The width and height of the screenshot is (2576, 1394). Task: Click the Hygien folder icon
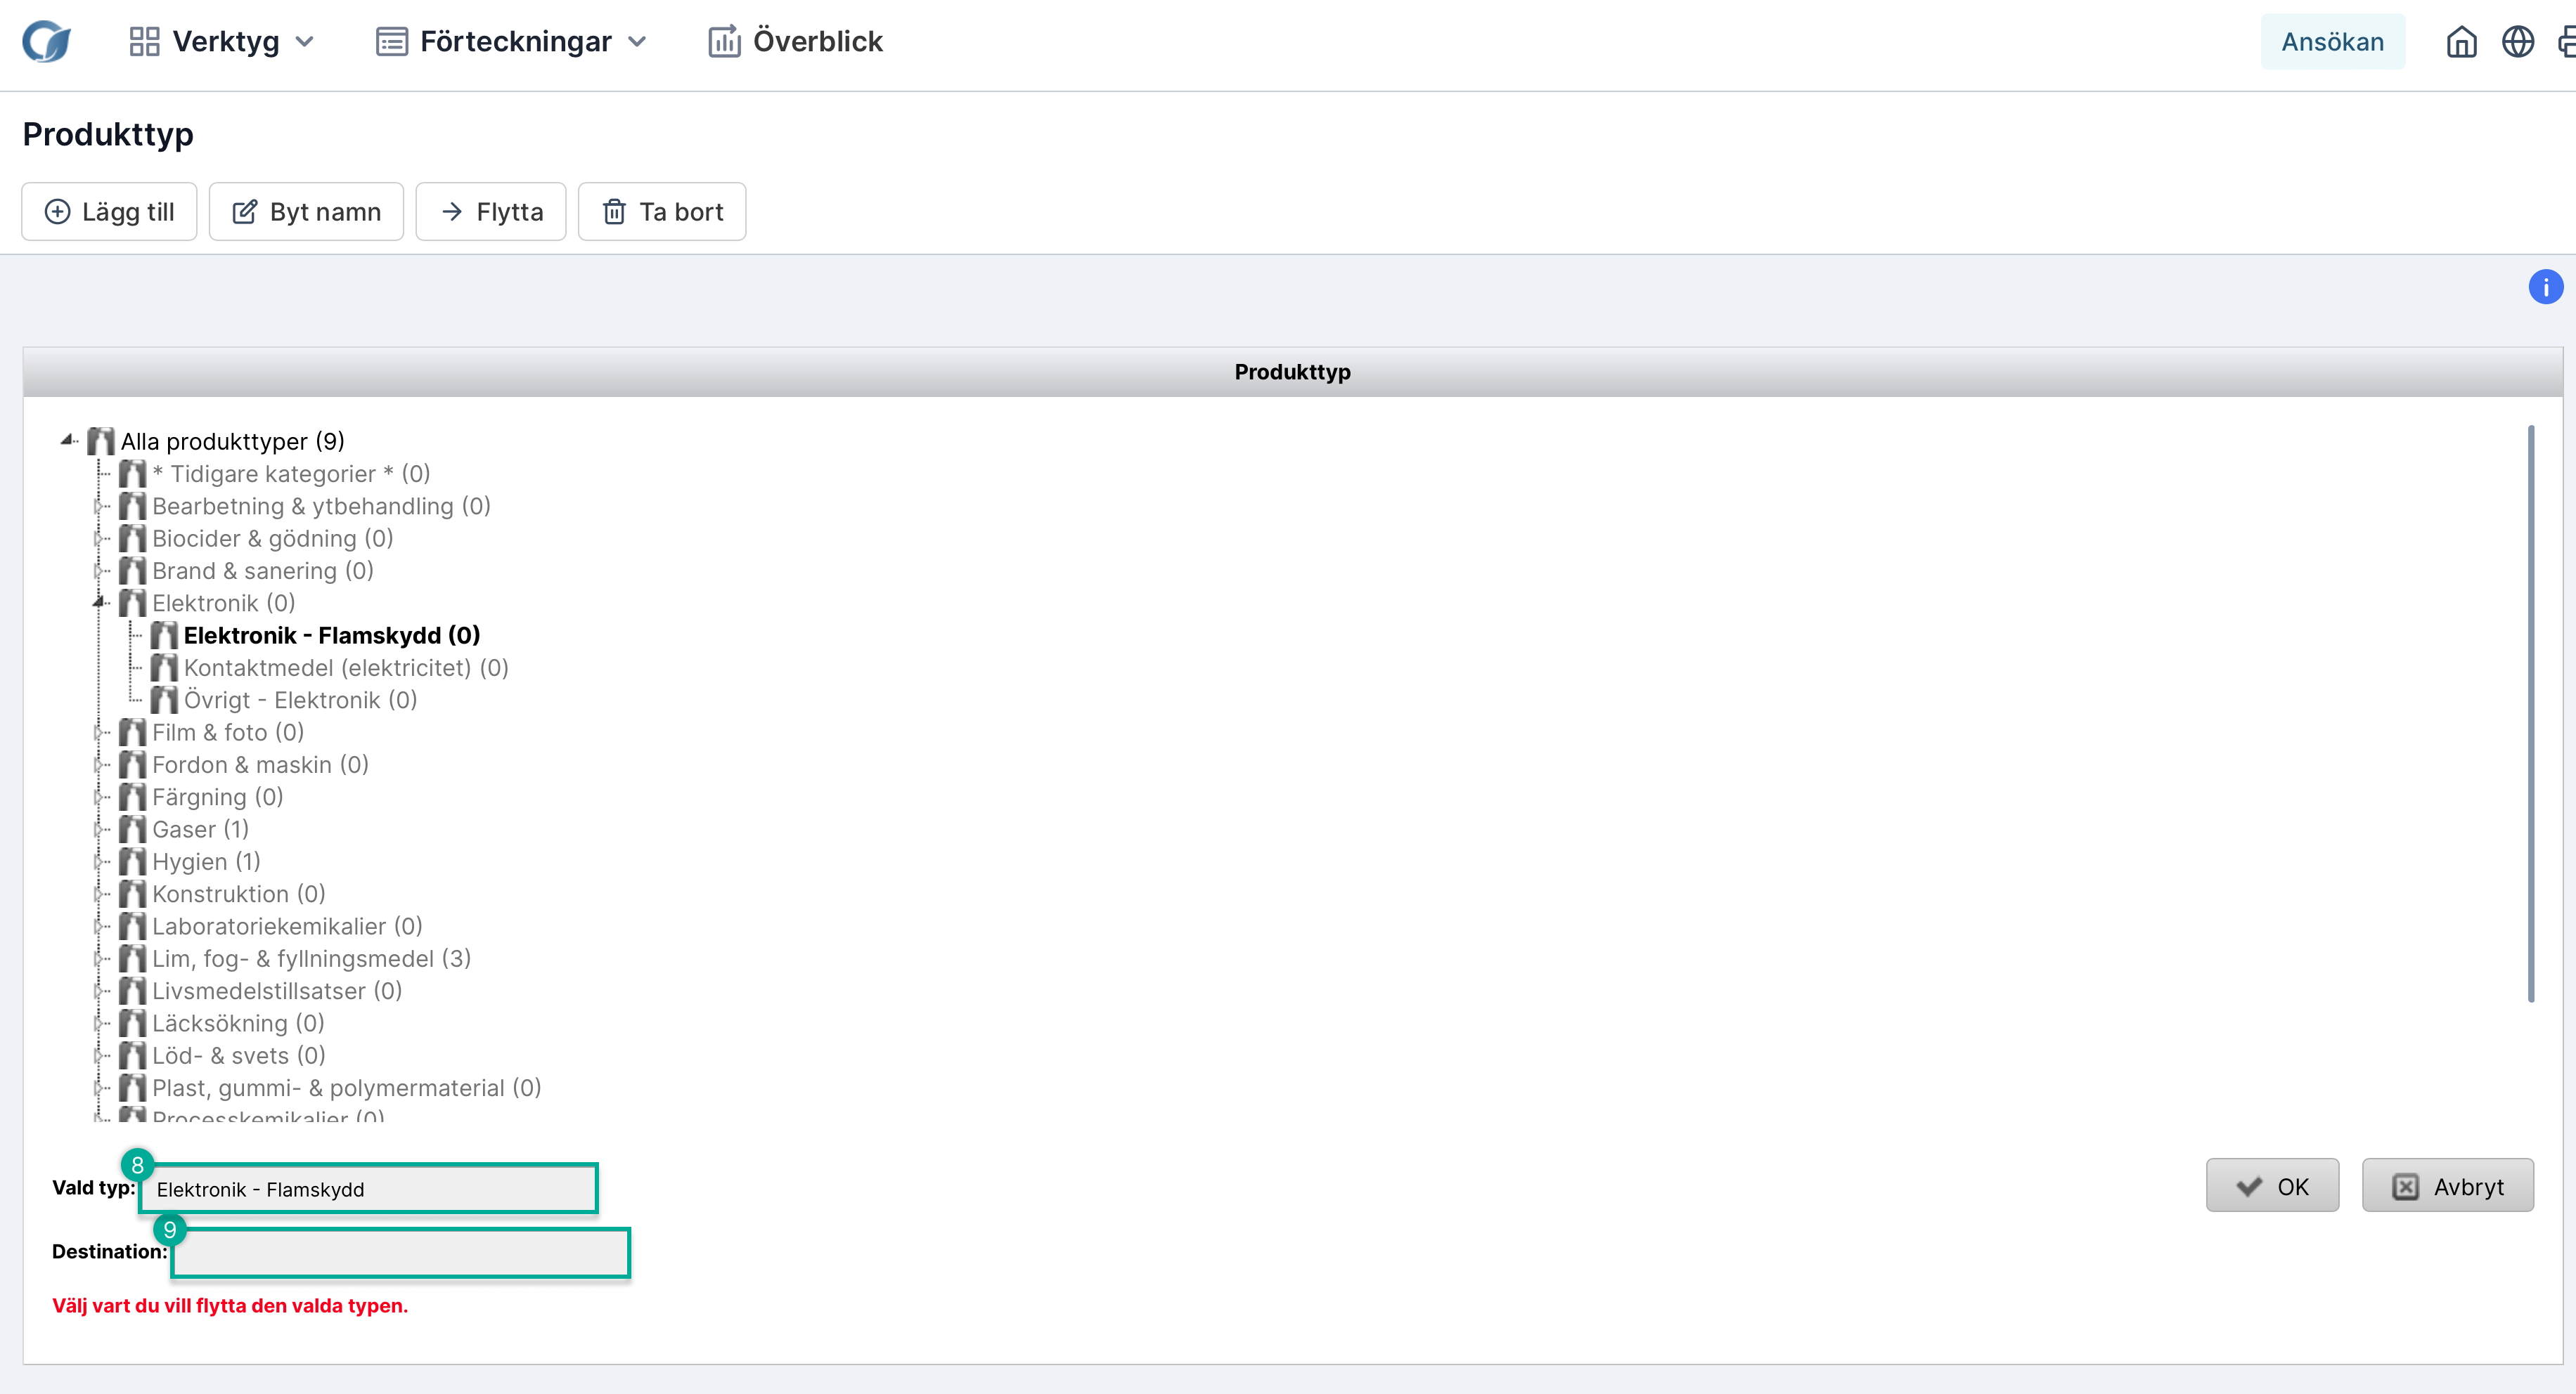tap(132, 861)
